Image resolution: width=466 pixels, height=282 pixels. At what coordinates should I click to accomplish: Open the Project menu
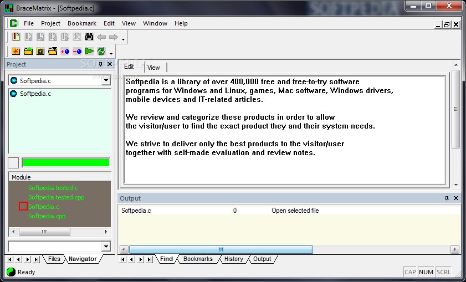[x=50, y=23]
